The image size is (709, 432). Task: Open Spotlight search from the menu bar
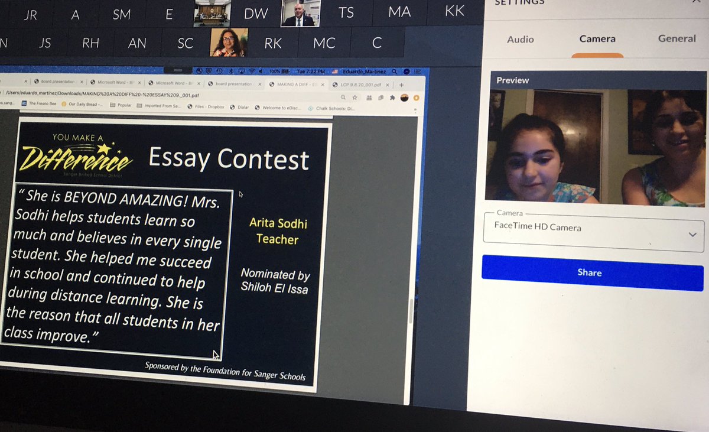tap(395, 71)
